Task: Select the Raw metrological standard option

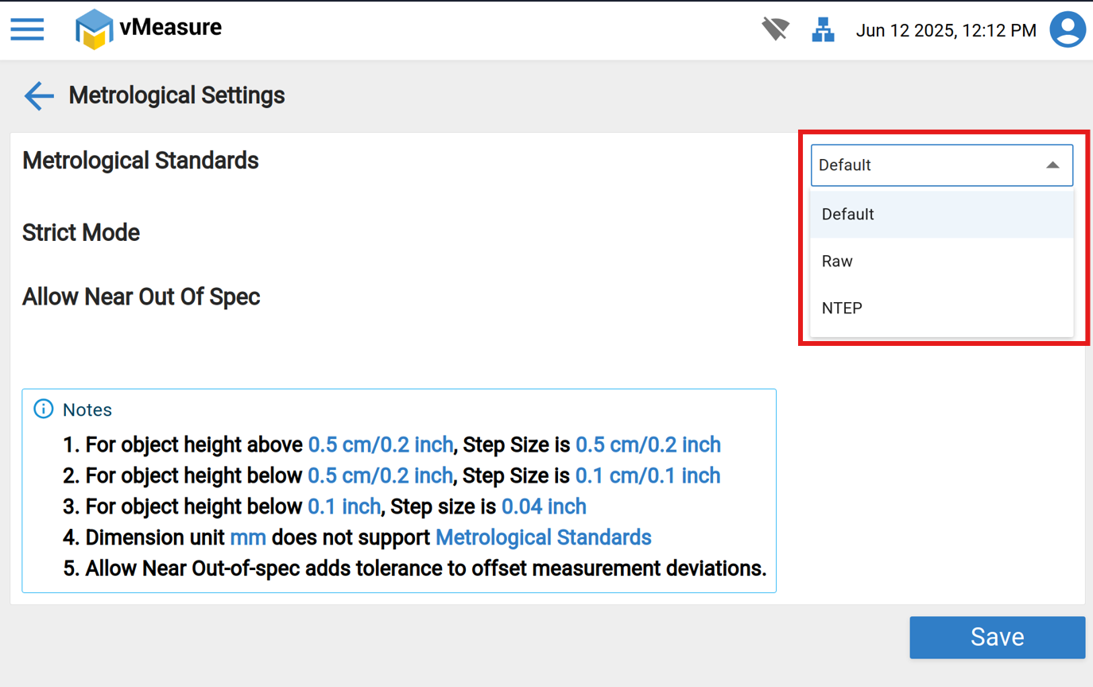Action: pyautogui.click(x=838, y=262)
